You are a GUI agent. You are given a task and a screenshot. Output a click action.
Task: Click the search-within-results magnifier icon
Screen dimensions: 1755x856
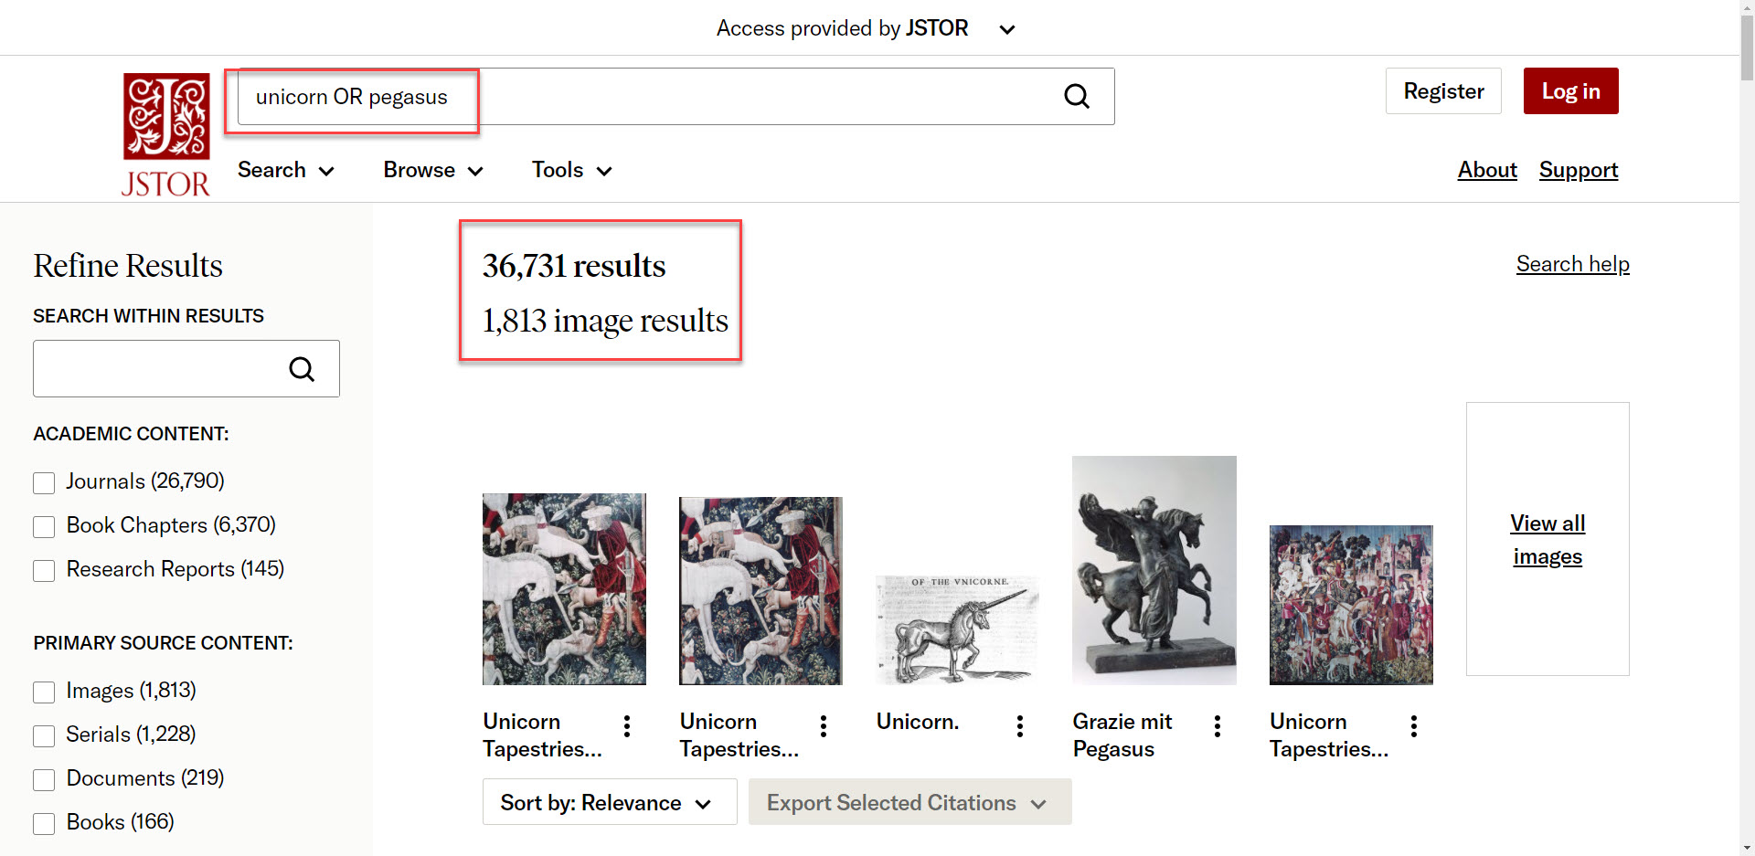coord(302,369)
